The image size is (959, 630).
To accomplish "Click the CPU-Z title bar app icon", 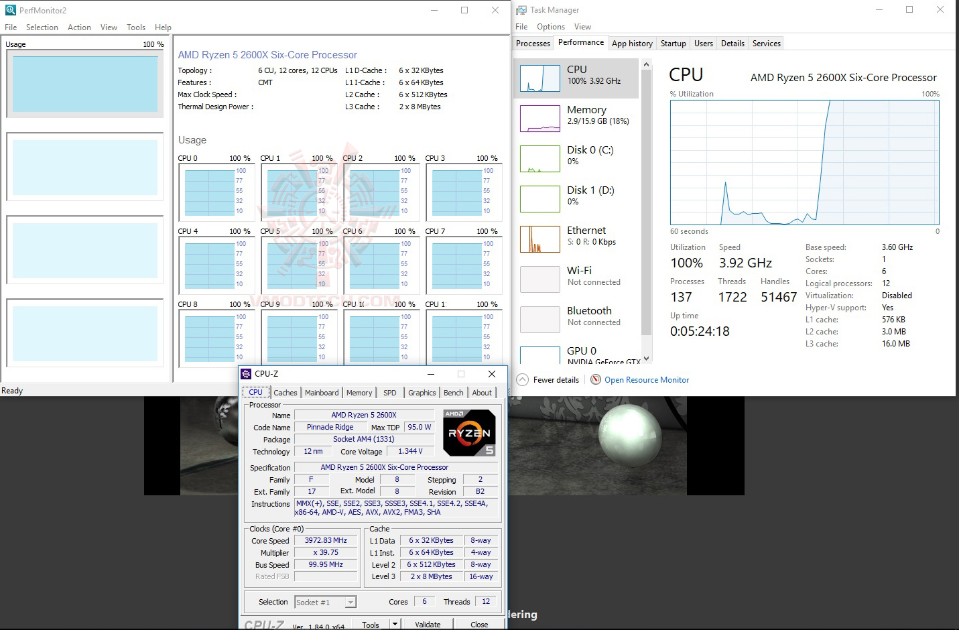I will click(246, 374).
